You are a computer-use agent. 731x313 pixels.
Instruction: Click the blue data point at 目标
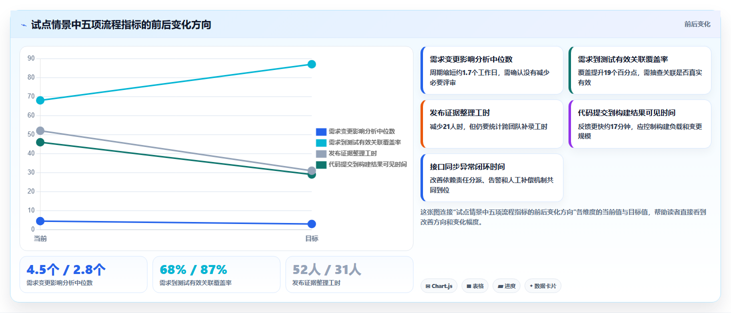pos(311,224)
